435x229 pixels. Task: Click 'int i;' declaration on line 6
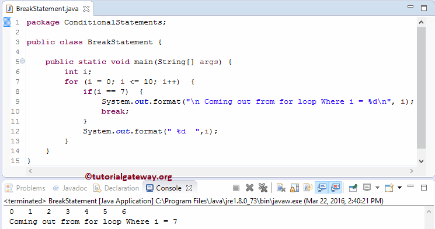coord(78,72)
